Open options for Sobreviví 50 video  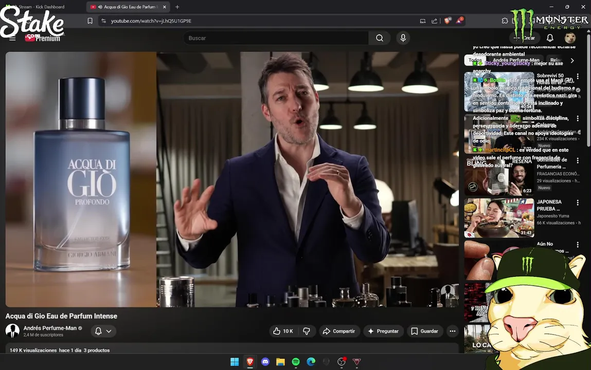[x=578, y=77]
